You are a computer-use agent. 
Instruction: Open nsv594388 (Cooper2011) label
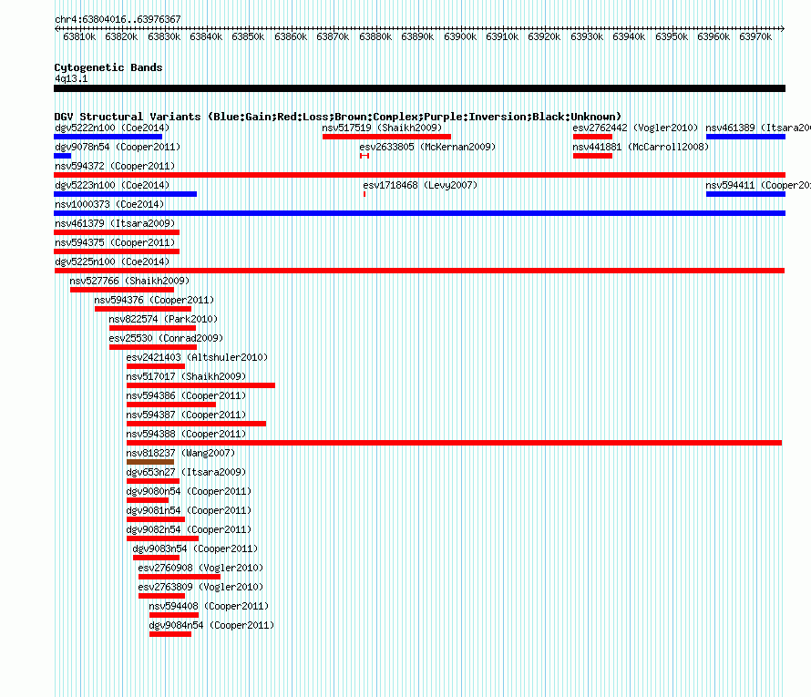click(186, 434)
